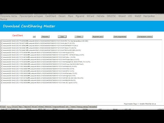Switch to the WiCard bottom tab
The width and height of the screenshot is (164, 123).
tap(34, 107)
